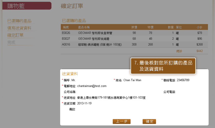215x128 pixels.
Task: Click the 送貨地址 delivery address text
Action: tap(111, 98)
